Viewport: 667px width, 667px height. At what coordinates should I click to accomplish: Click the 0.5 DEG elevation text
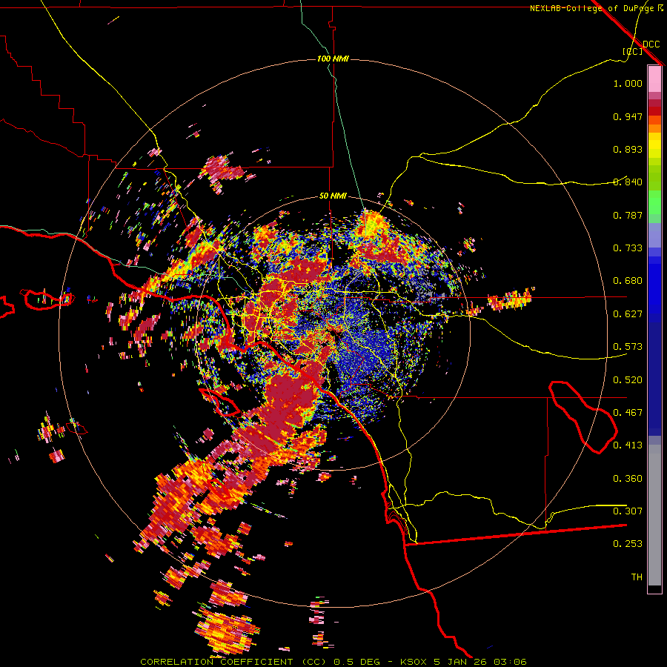(358, 662)
